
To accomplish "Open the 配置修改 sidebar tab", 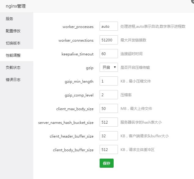I will point(16,31).
